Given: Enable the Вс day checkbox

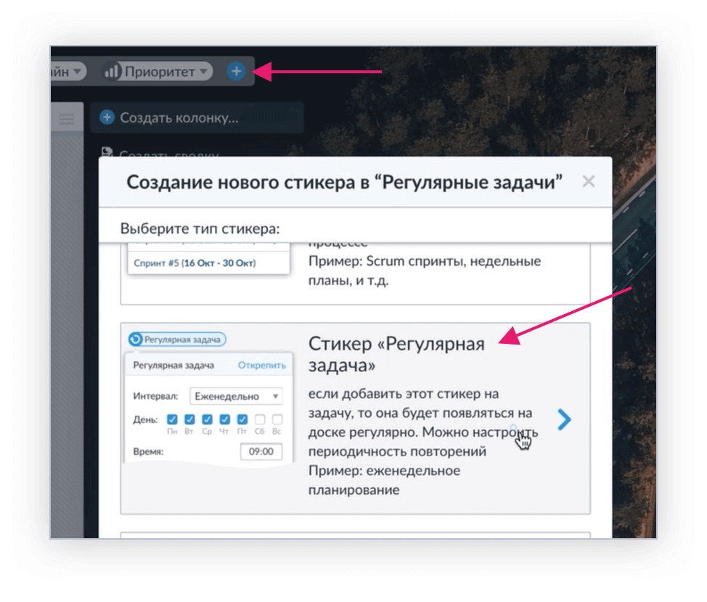Looking at the screenshot, I should (277, 419).
